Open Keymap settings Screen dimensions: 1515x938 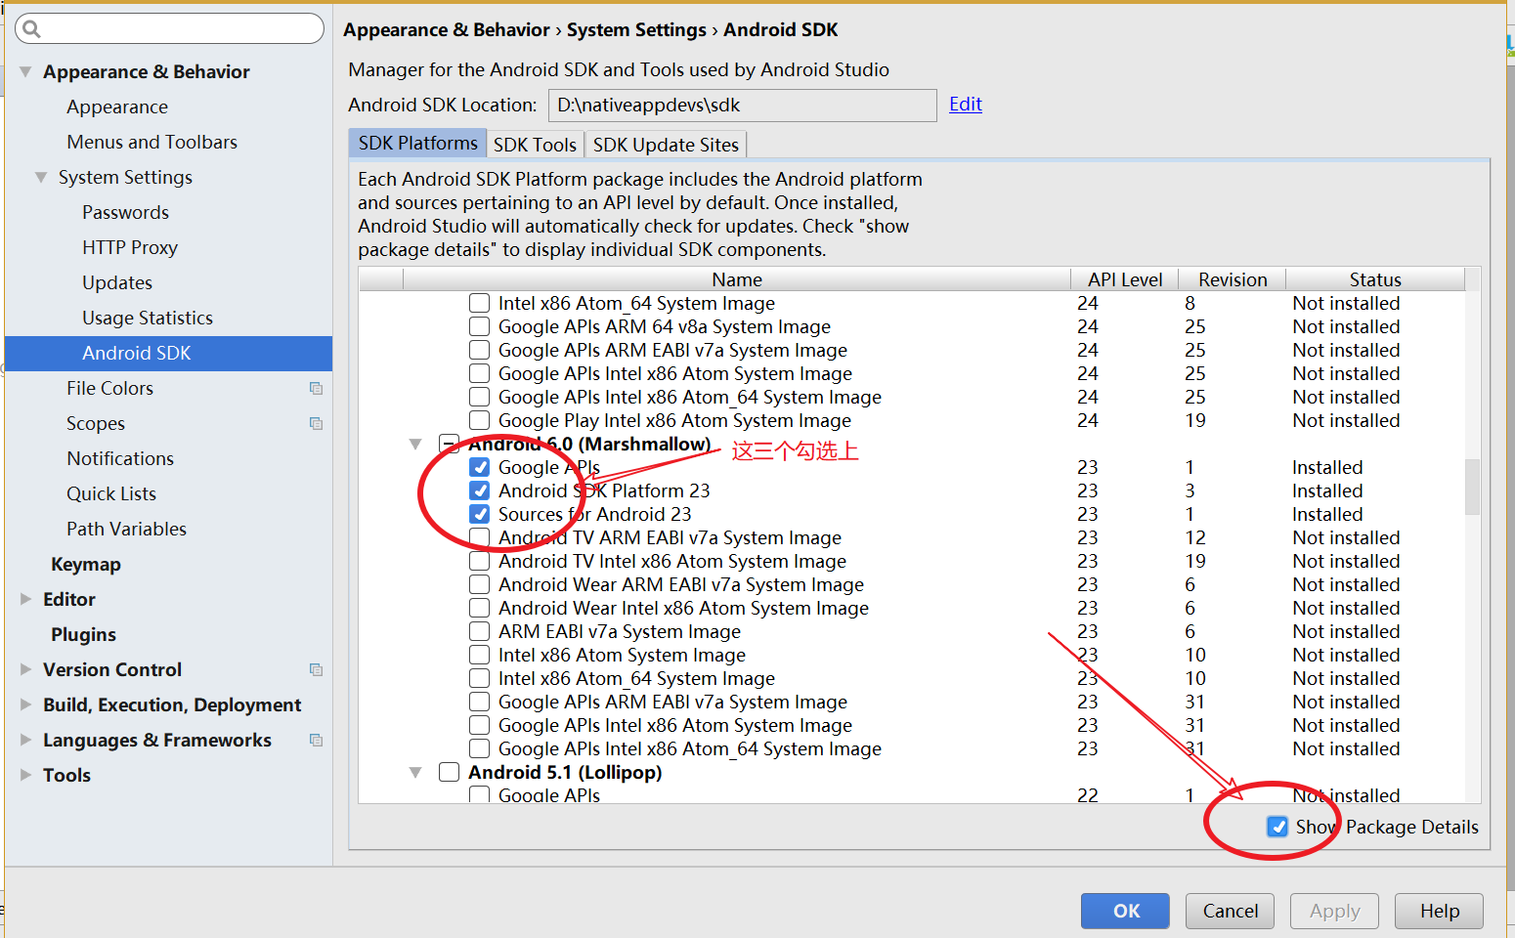click(86, 564)
